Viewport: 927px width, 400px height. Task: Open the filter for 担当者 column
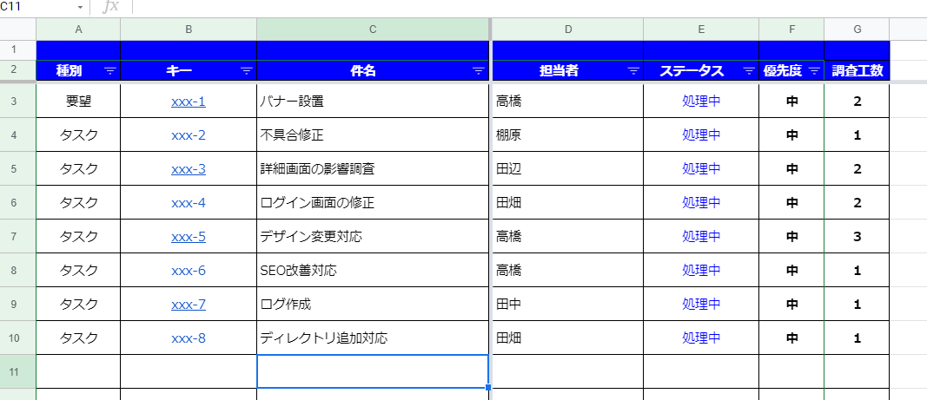633,71
